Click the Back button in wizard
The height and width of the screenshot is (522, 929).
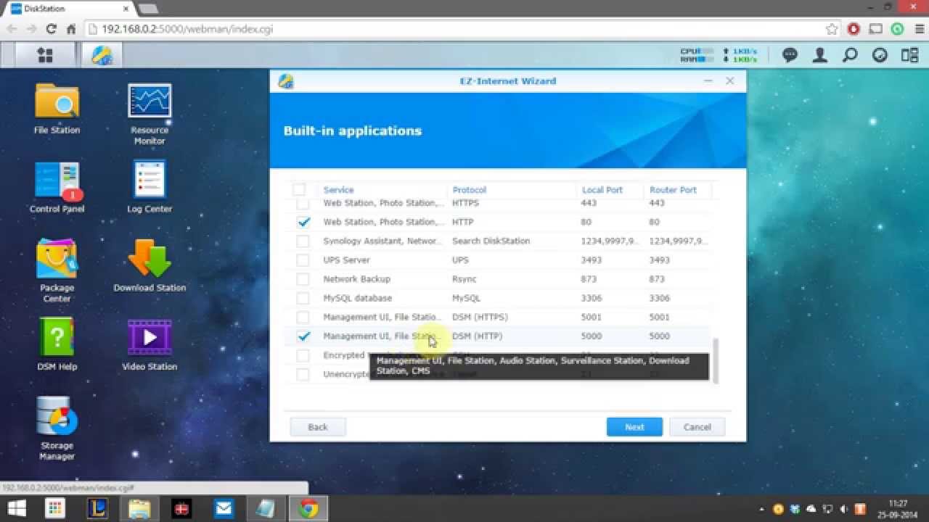coord(318,427)
